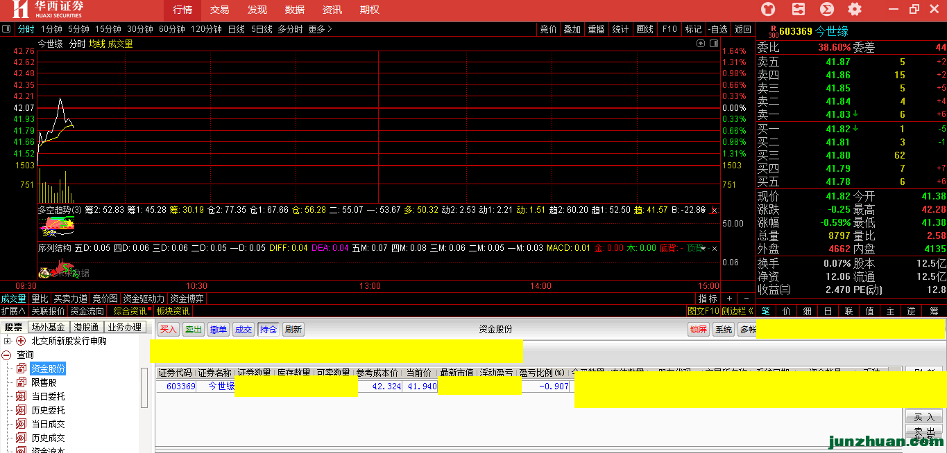Toggle the 扩展 expand panel
This screenshot has height=453, width=947.
point(13,311)
